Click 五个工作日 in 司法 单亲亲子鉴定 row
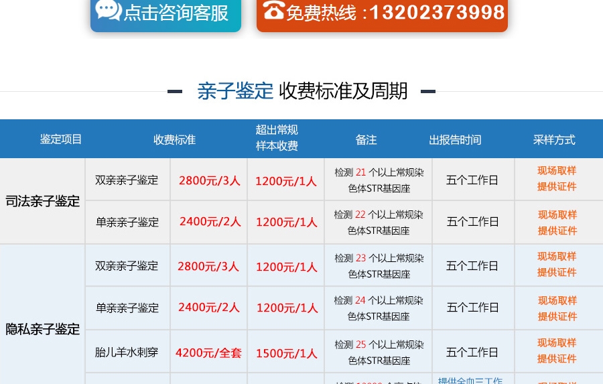The height and width of the screenshot is (384, 603). click(472, 221)
